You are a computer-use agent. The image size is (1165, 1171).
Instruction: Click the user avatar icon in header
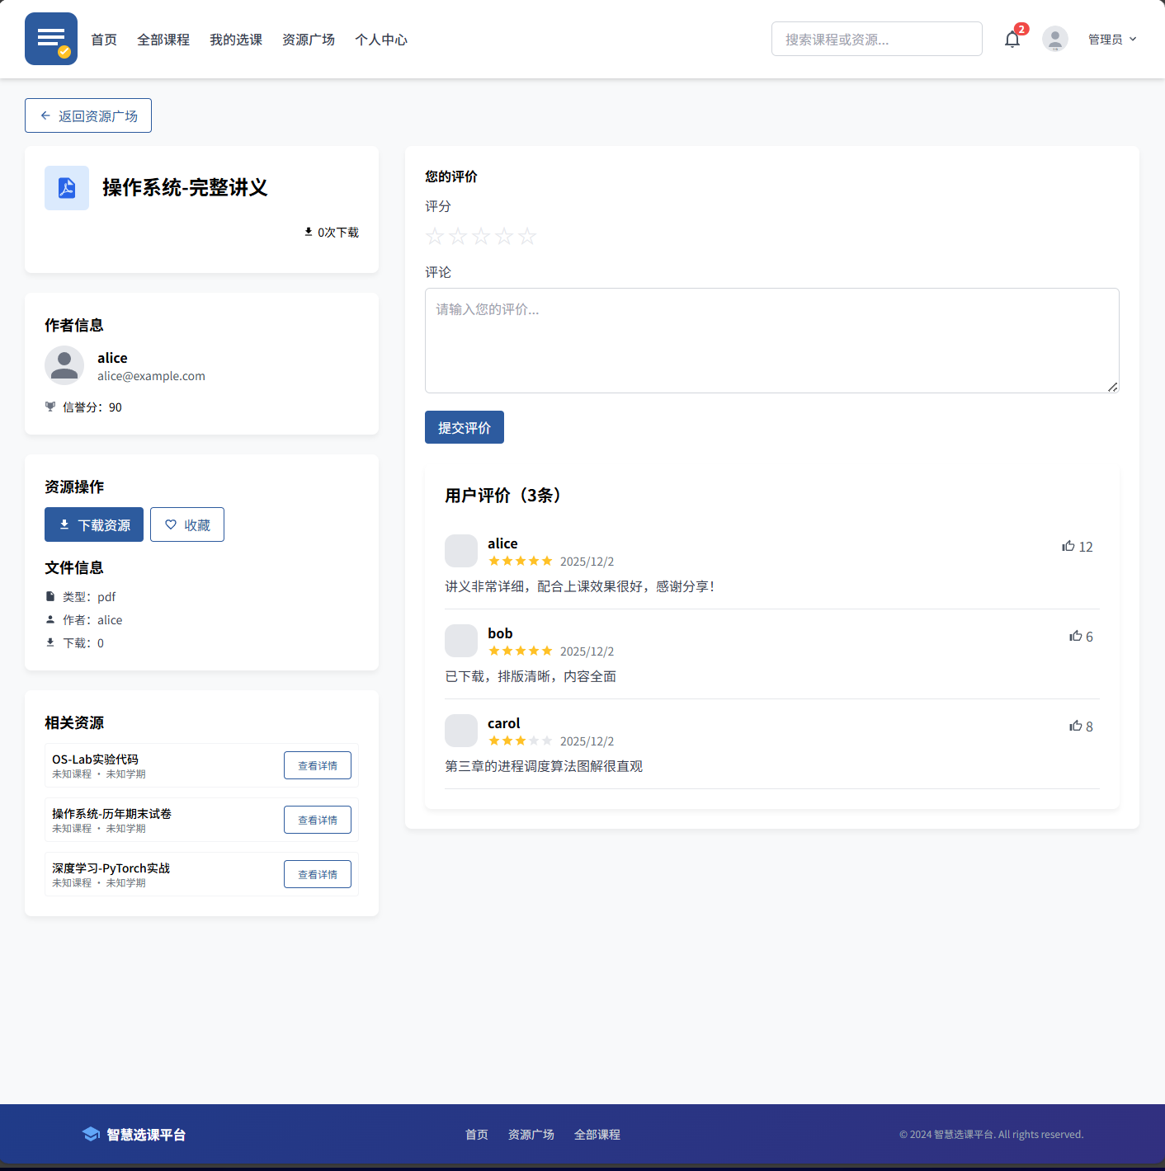pyautogui.click(x=1055, y=39)
